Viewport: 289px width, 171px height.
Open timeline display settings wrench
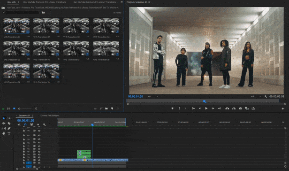pos(44,124)
